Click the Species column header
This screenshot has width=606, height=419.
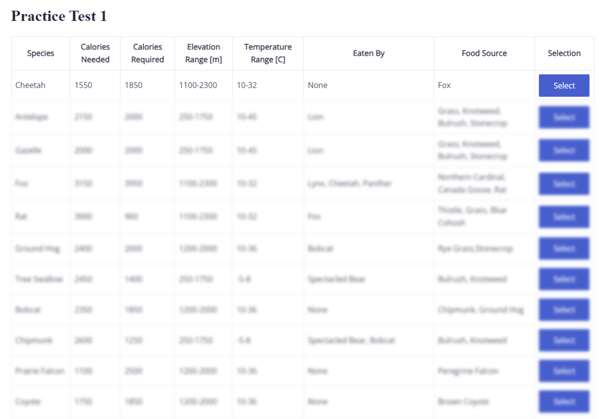41,53
